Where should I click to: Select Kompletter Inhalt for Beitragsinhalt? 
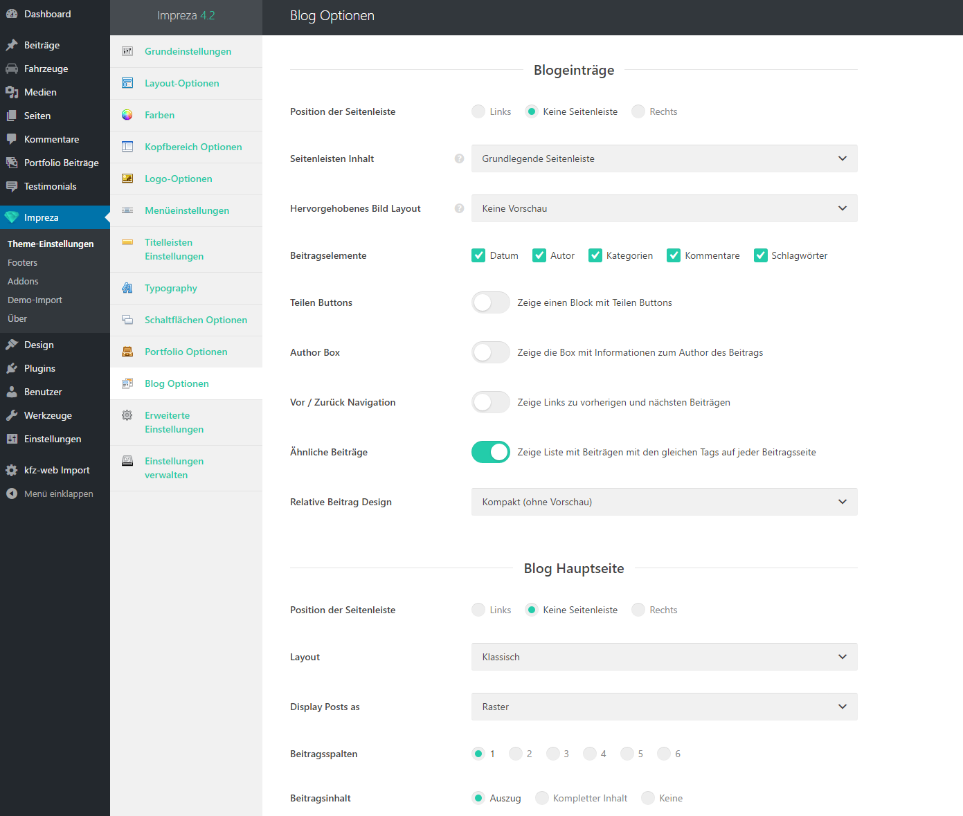click(542, 798)
